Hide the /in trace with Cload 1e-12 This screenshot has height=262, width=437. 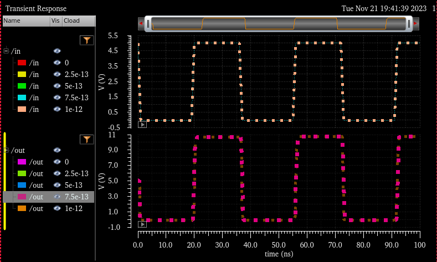(x=57, y=109)
